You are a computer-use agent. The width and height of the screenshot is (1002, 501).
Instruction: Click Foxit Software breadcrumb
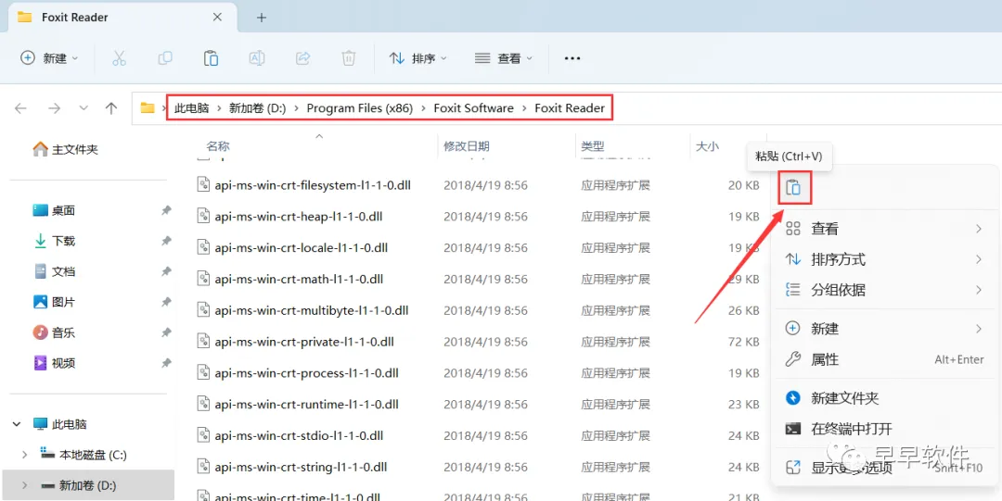pyautogui.click(x=473, y=108)
